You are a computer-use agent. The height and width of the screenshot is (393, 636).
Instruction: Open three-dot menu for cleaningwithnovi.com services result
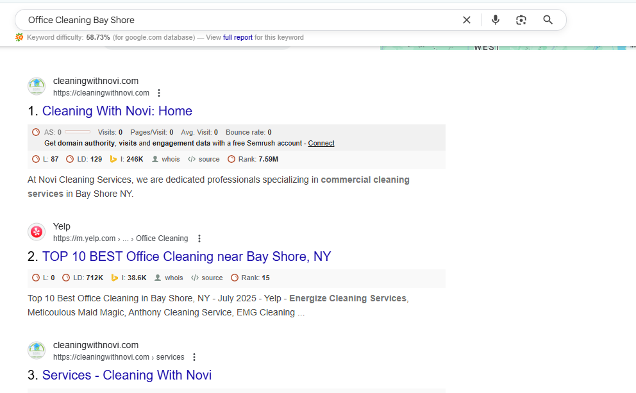pos(194,357)
